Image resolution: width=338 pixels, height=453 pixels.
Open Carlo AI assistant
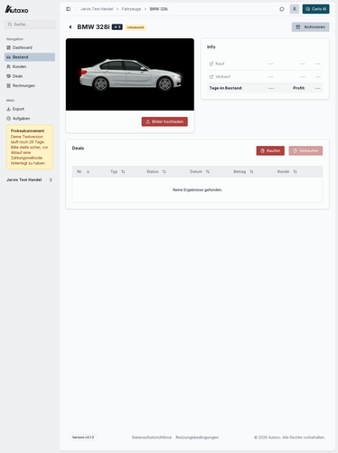[315, 9]
